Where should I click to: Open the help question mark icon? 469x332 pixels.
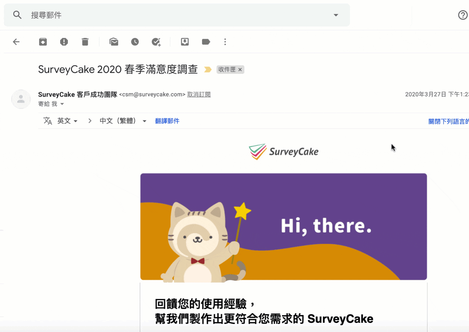(463, 15)
